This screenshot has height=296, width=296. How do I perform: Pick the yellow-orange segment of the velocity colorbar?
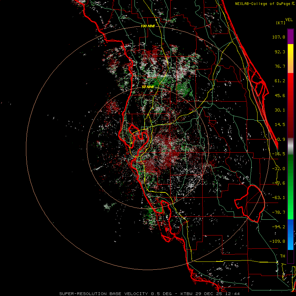pos(290,59)
